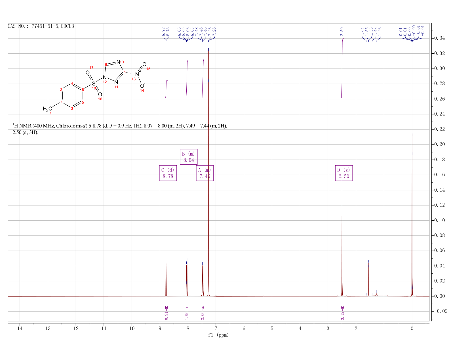Click y-axis tick label -0.02
Screen dimensions: 468x362
point(441,311)
